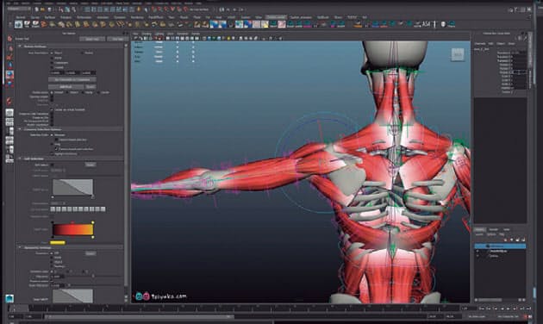Image resolution: width=543 pixels, height=324 pixels.
Task: Click the Reset Tool button
Action: click(92, 39)
